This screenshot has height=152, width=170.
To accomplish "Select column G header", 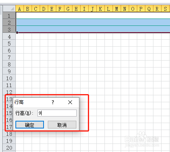I will tap(68, 9).
